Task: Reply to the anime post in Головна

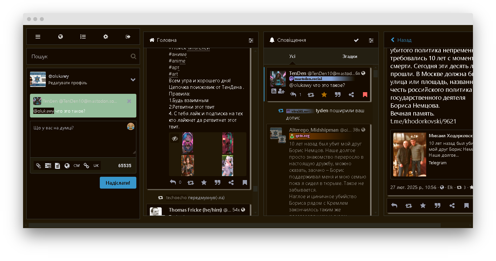Action: (173, 182)
